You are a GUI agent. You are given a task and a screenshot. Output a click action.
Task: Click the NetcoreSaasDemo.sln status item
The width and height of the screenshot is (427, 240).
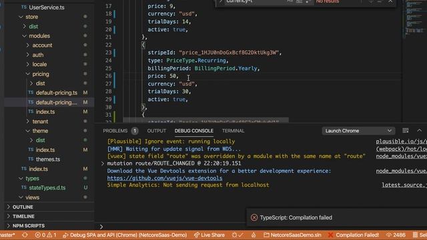point(292,235)
